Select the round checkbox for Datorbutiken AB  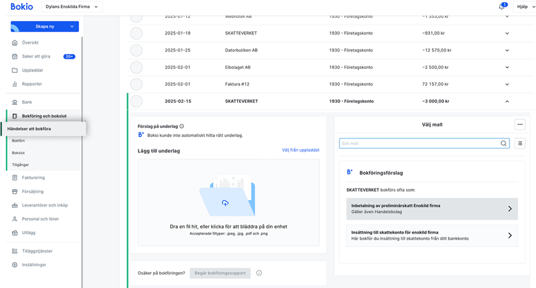click(x=136, y=50)
